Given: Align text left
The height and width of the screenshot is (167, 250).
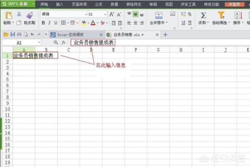Looking at the screenshot, I should (129, 23).
